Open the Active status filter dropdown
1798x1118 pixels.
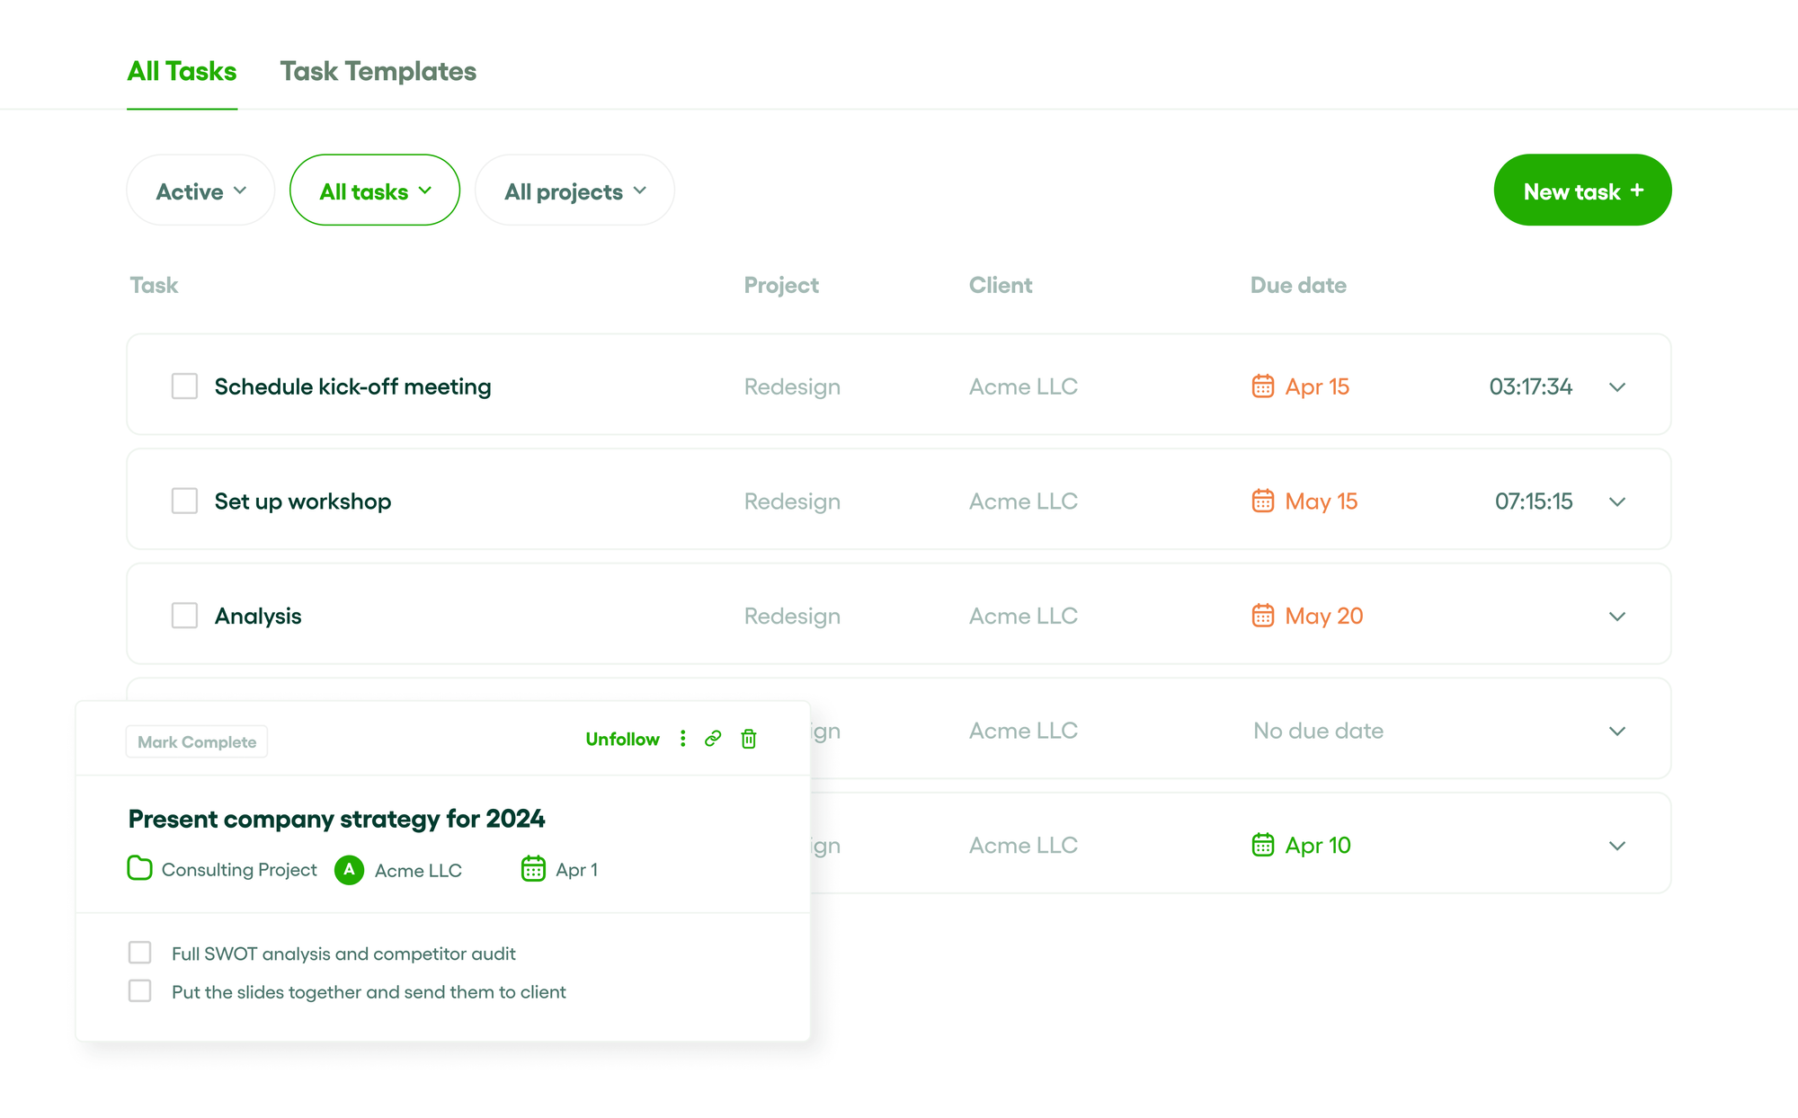200,190
